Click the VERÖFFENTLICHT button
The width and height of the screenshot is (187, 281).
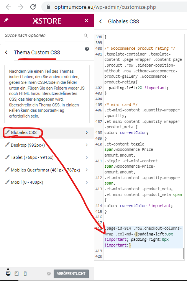(71, 274)
